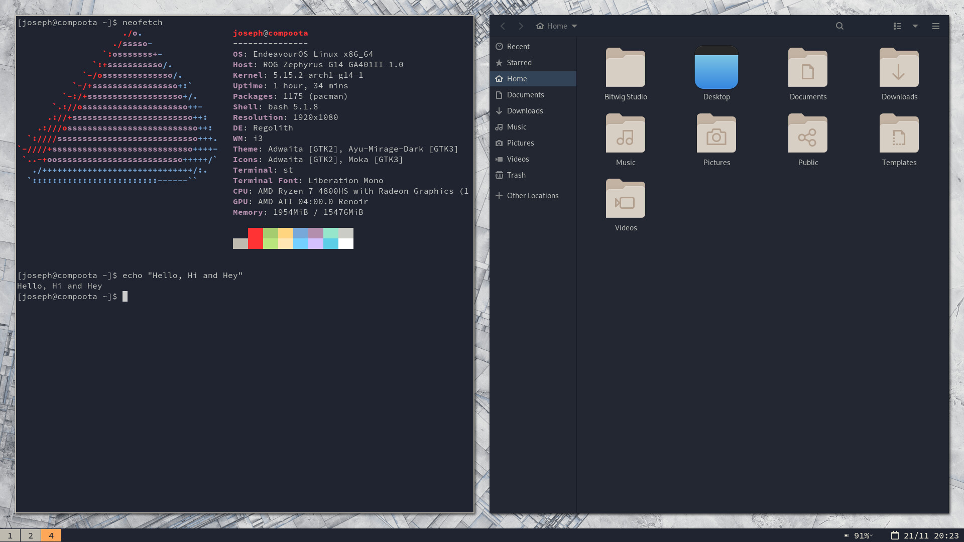Click the 'Memory: 1954MiB / 15476MiB' line
This screenshot has width=964, height=542.
point(298,212)
